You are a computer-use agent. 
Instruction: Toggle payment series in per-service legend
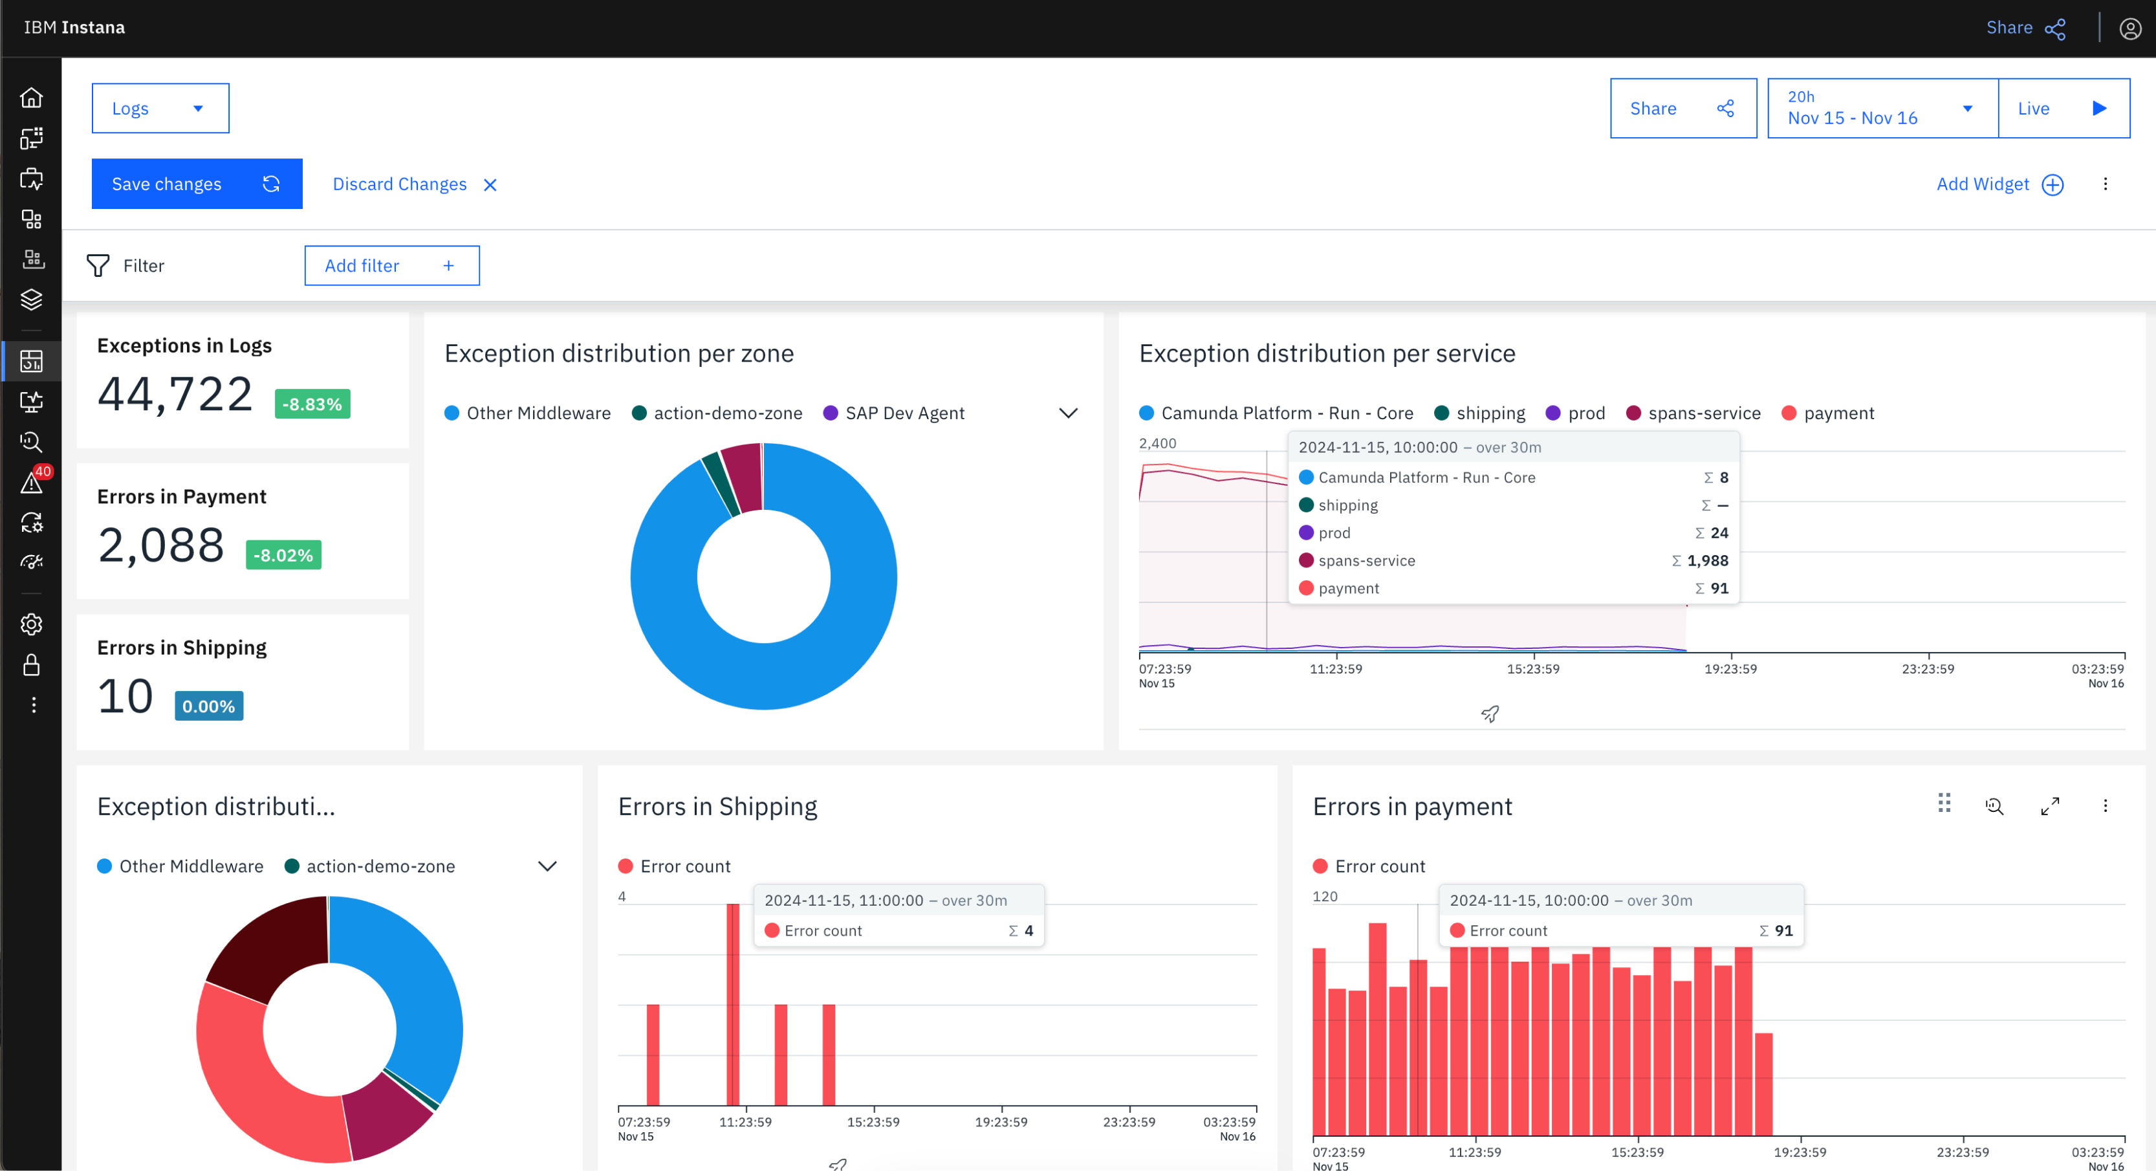pos(1828,413)
